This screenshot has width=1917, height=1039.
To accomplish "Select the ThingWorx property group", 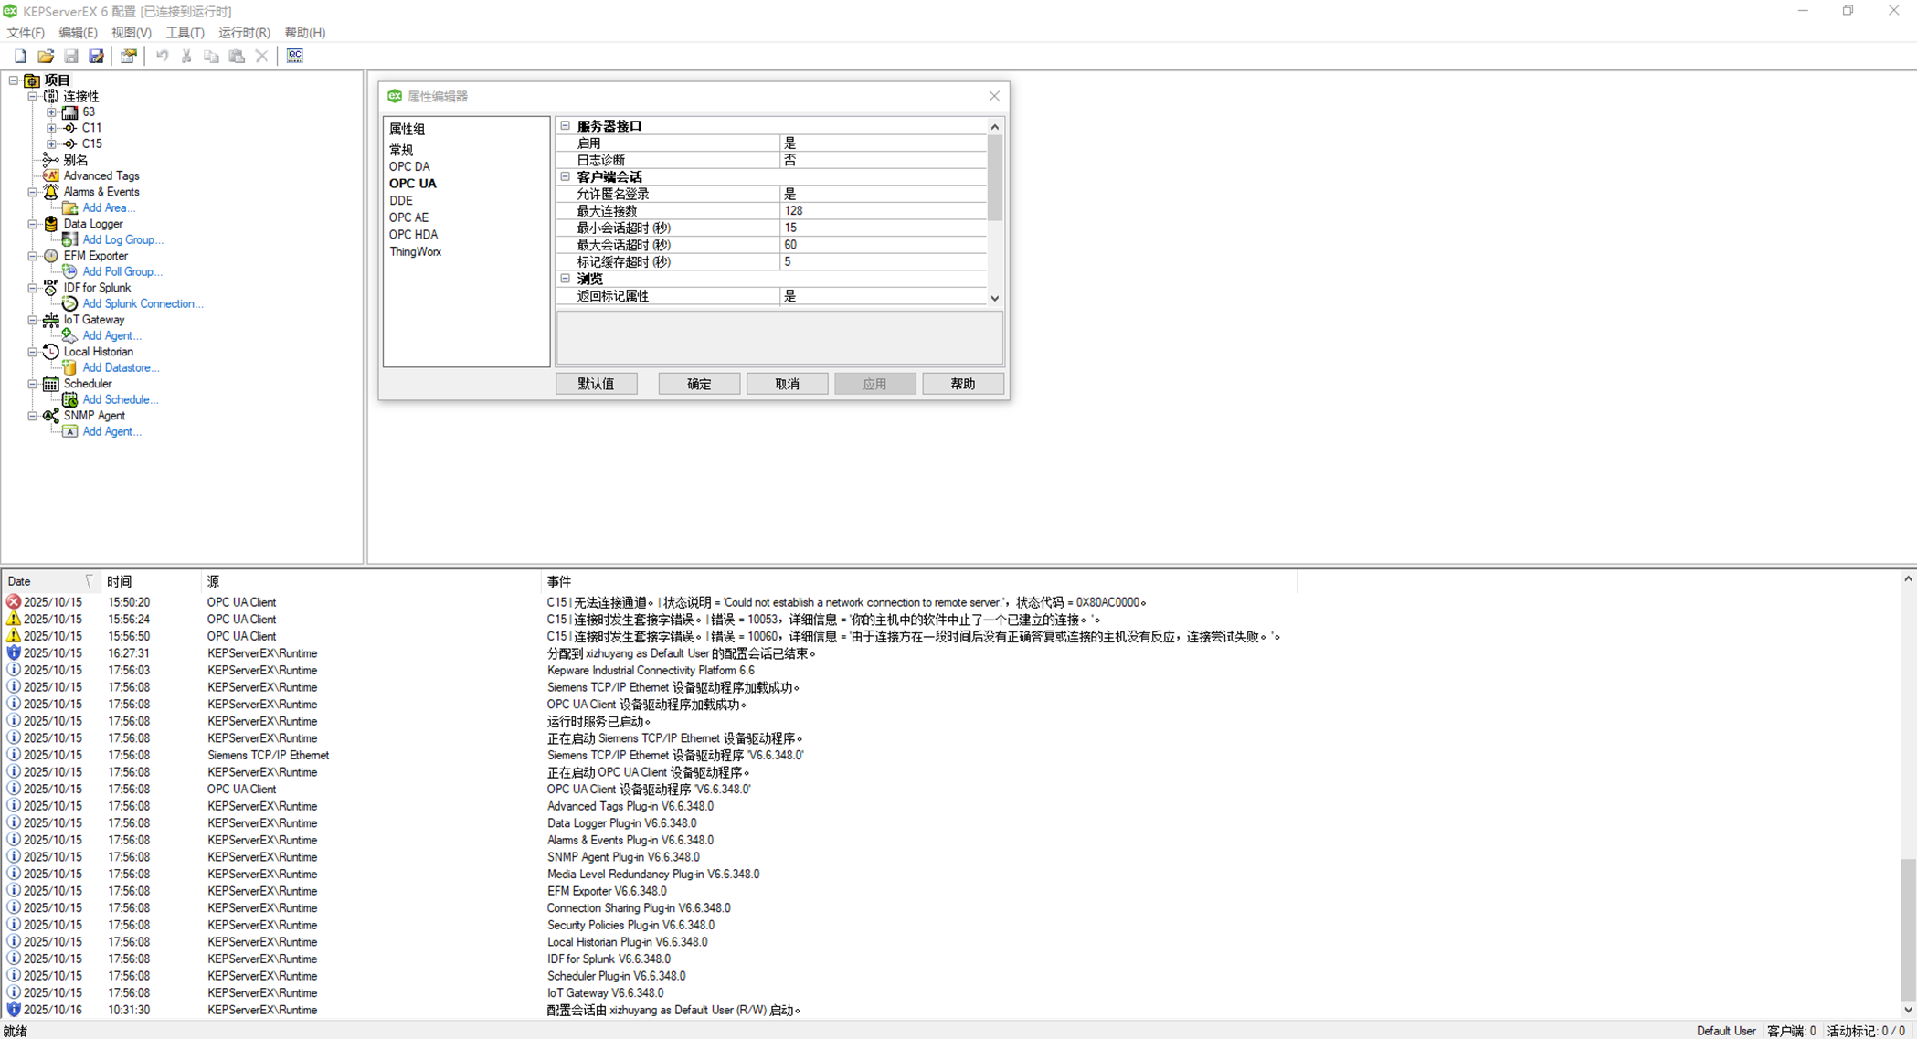I will click(x=415, y=251).
